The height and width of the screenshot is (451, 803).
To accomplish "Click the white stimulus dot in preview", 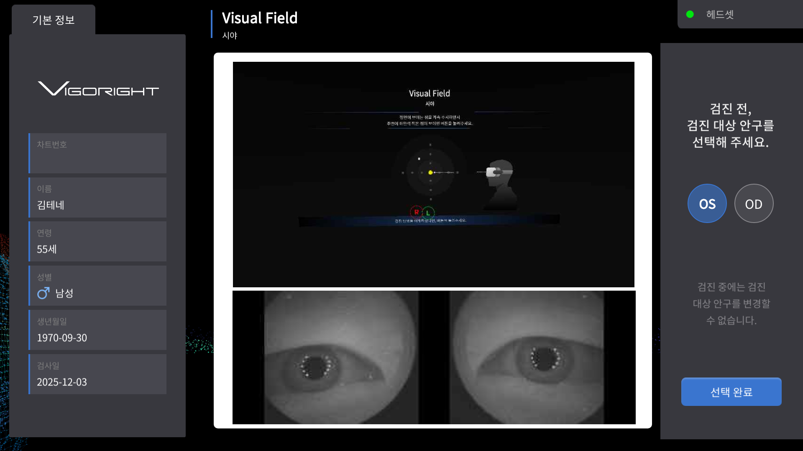I will click(419, 159).
